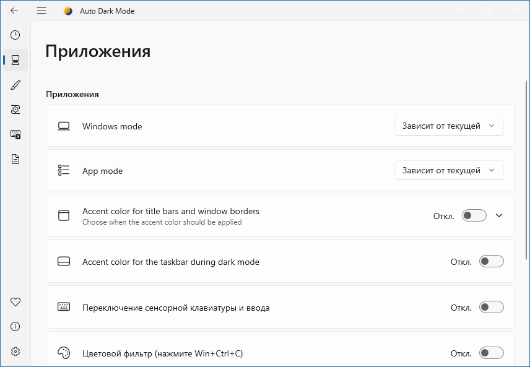
Task: Turn on touch keyboard switching toggle
Action: 491,308
